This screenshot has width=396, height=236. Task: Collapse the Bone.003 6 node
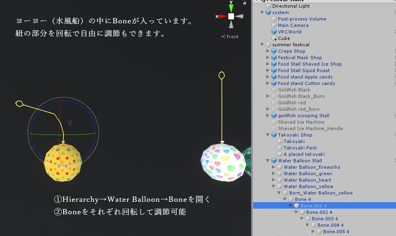pyautogui.click(x=302, y=219)
